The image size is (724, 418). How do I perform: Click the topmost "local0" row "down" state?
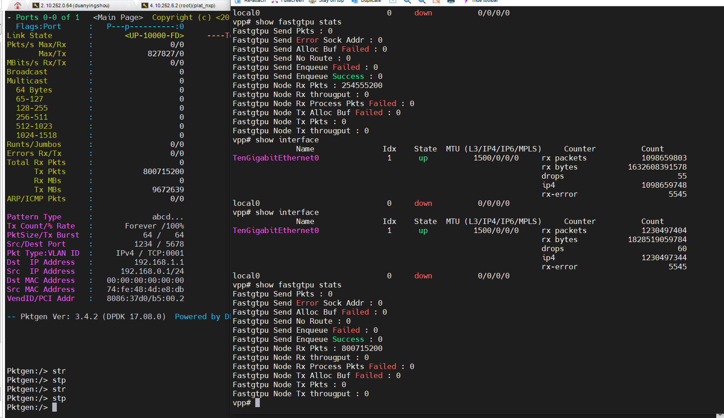click(x=423, y=13)
